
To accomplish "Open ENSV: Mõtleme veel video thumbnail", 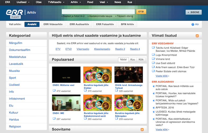I will (x=66, y=74).
